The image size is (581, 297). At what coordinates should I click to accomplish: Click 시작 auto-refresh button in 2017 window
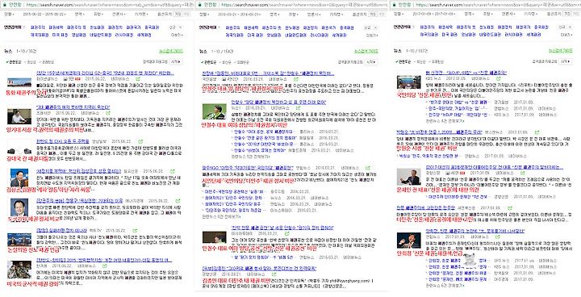click(566, 62)
